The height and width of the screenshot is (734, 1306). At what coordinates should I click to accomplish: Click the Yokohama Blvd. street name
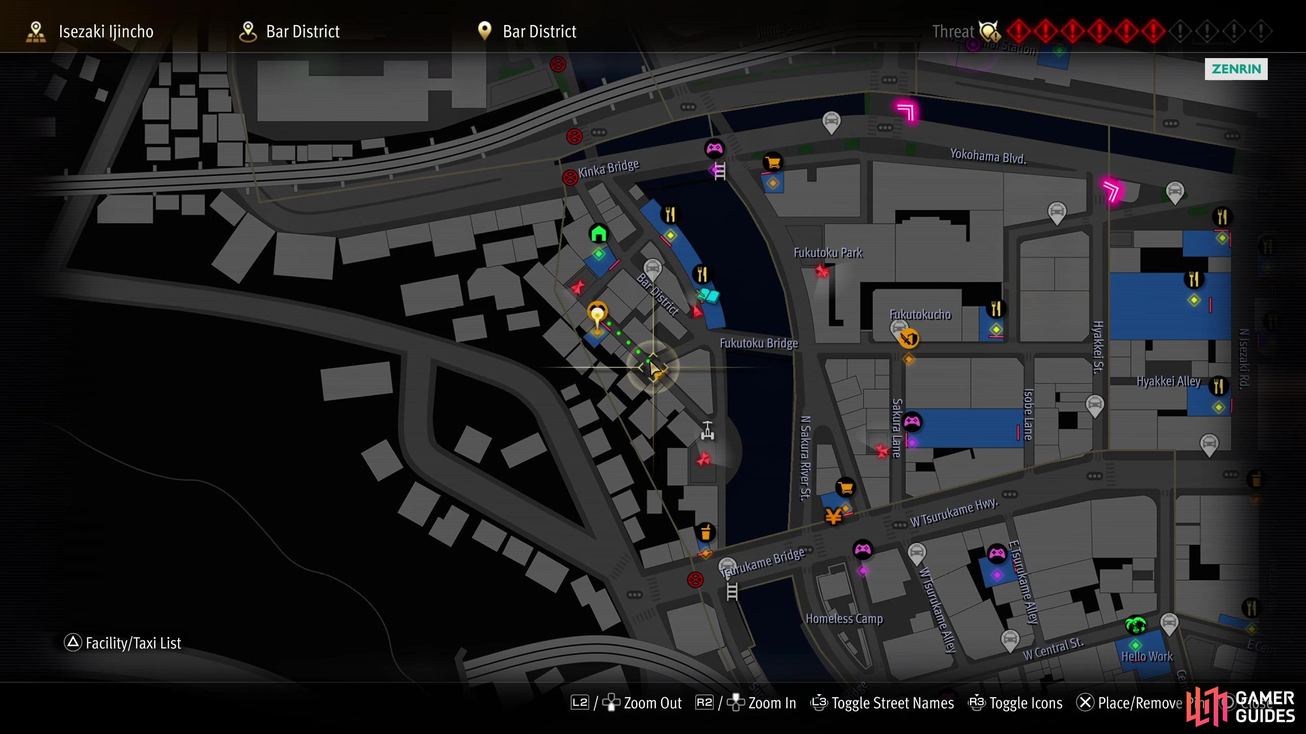coord(988,156)
